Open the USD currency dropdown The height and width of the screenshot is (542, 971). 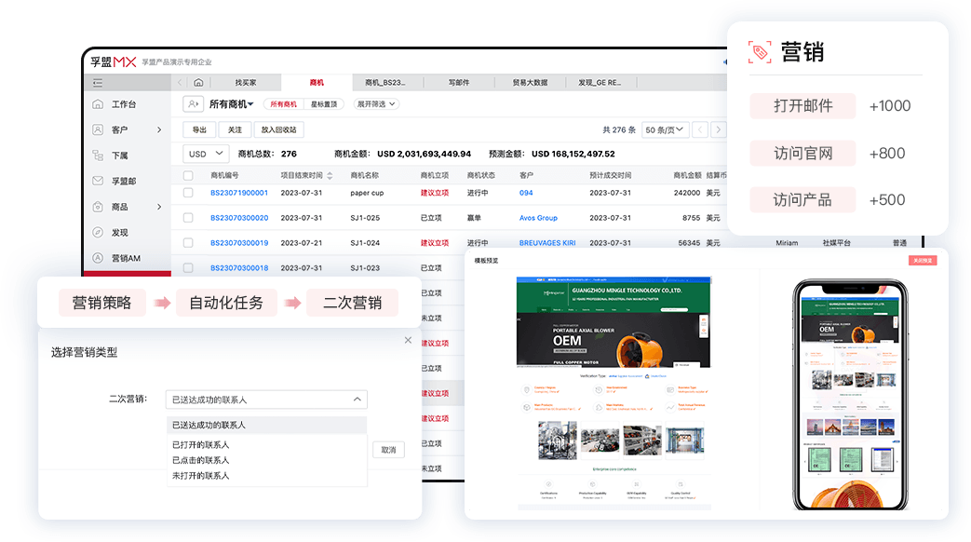click(x=206, y=154)
